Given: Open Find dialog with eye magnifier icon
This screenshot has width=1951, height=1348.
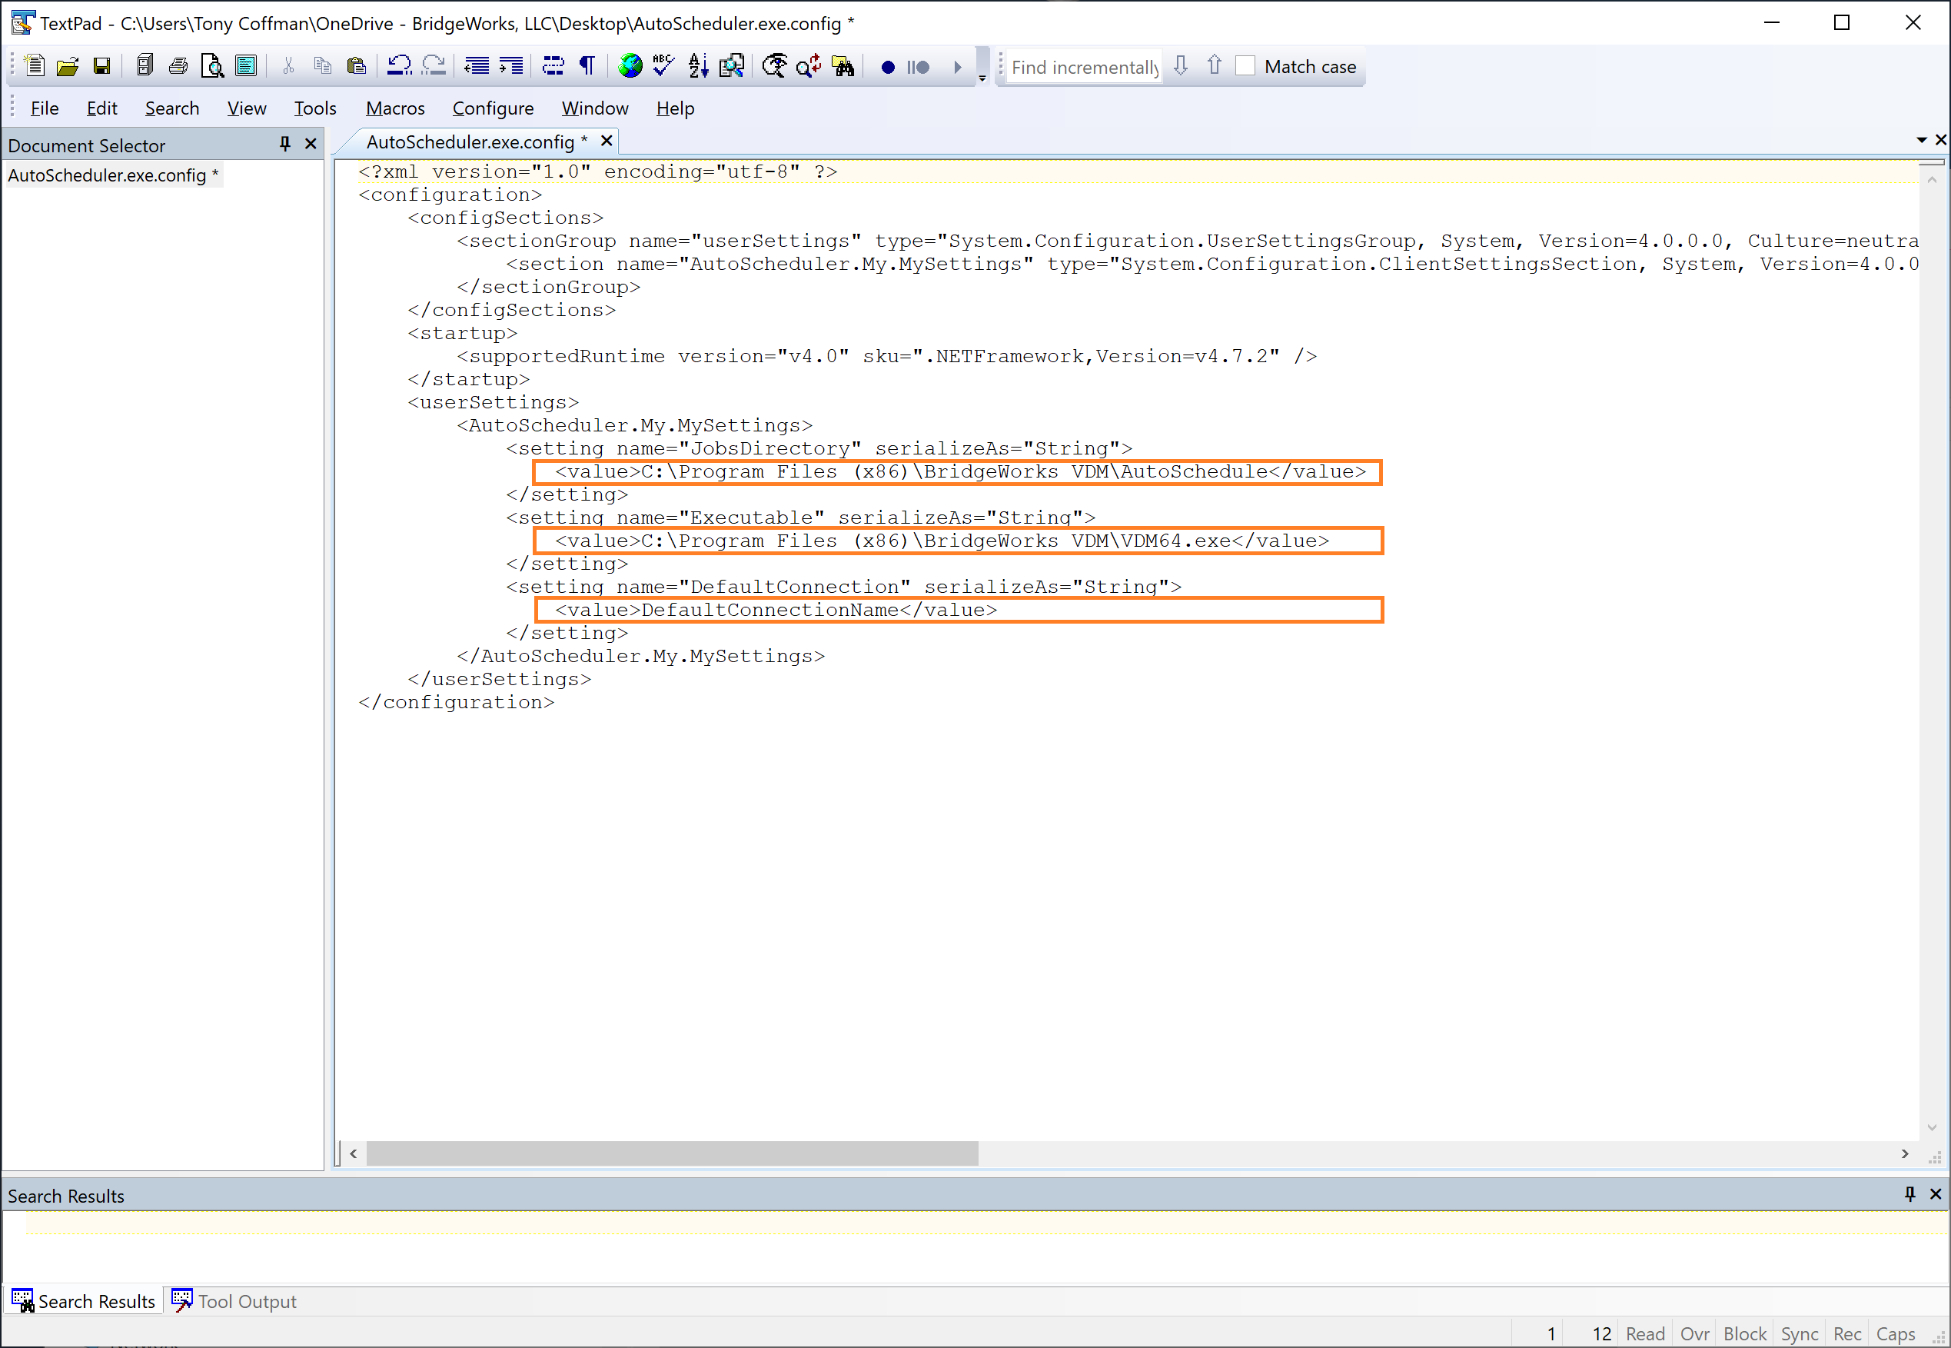Looking at the screenshot, I should (x=774, y=66).
